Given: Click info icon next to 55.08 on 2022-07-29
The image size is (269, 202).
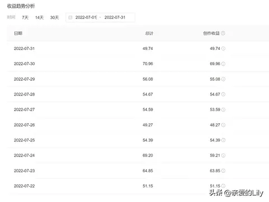Looking at the screenshot, I should (x=223, y=79).
